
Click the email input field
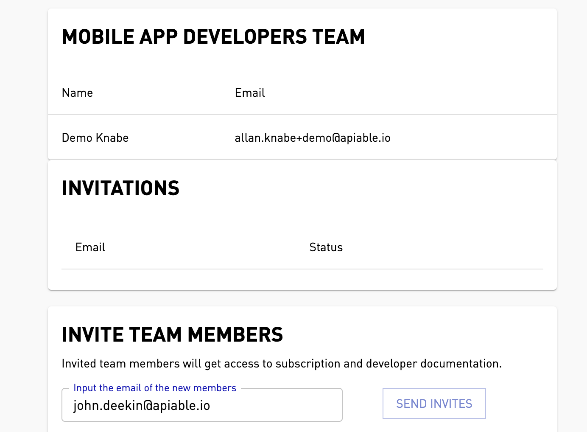click(x=202, y=405)
